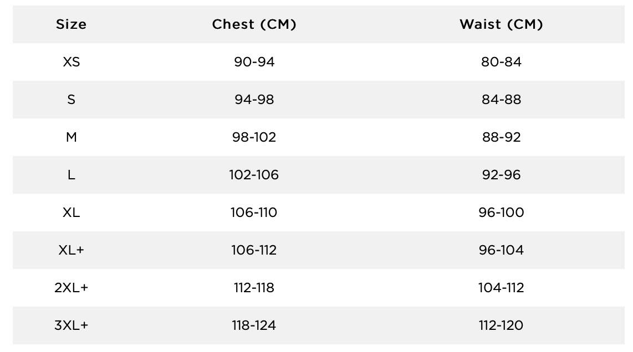
Task: Select the XL+ size row label
Action: click(71, 250)
